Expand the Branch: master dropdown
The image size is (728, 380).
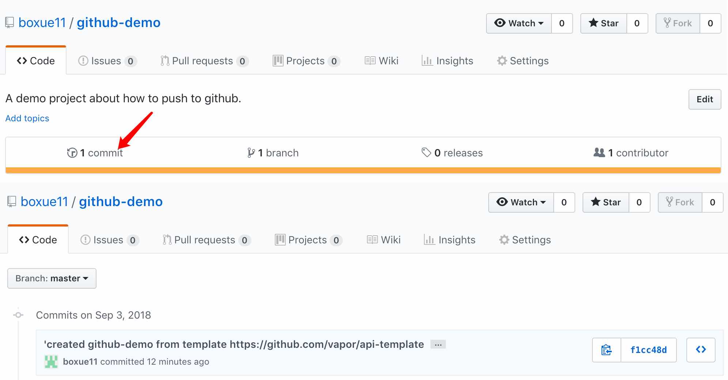(52, 278)
